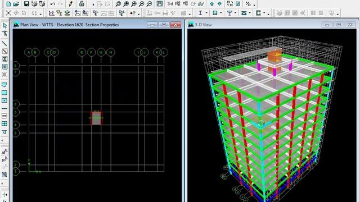Save the model with floppy icon
360x202 pixels.
tap(26, 4)
